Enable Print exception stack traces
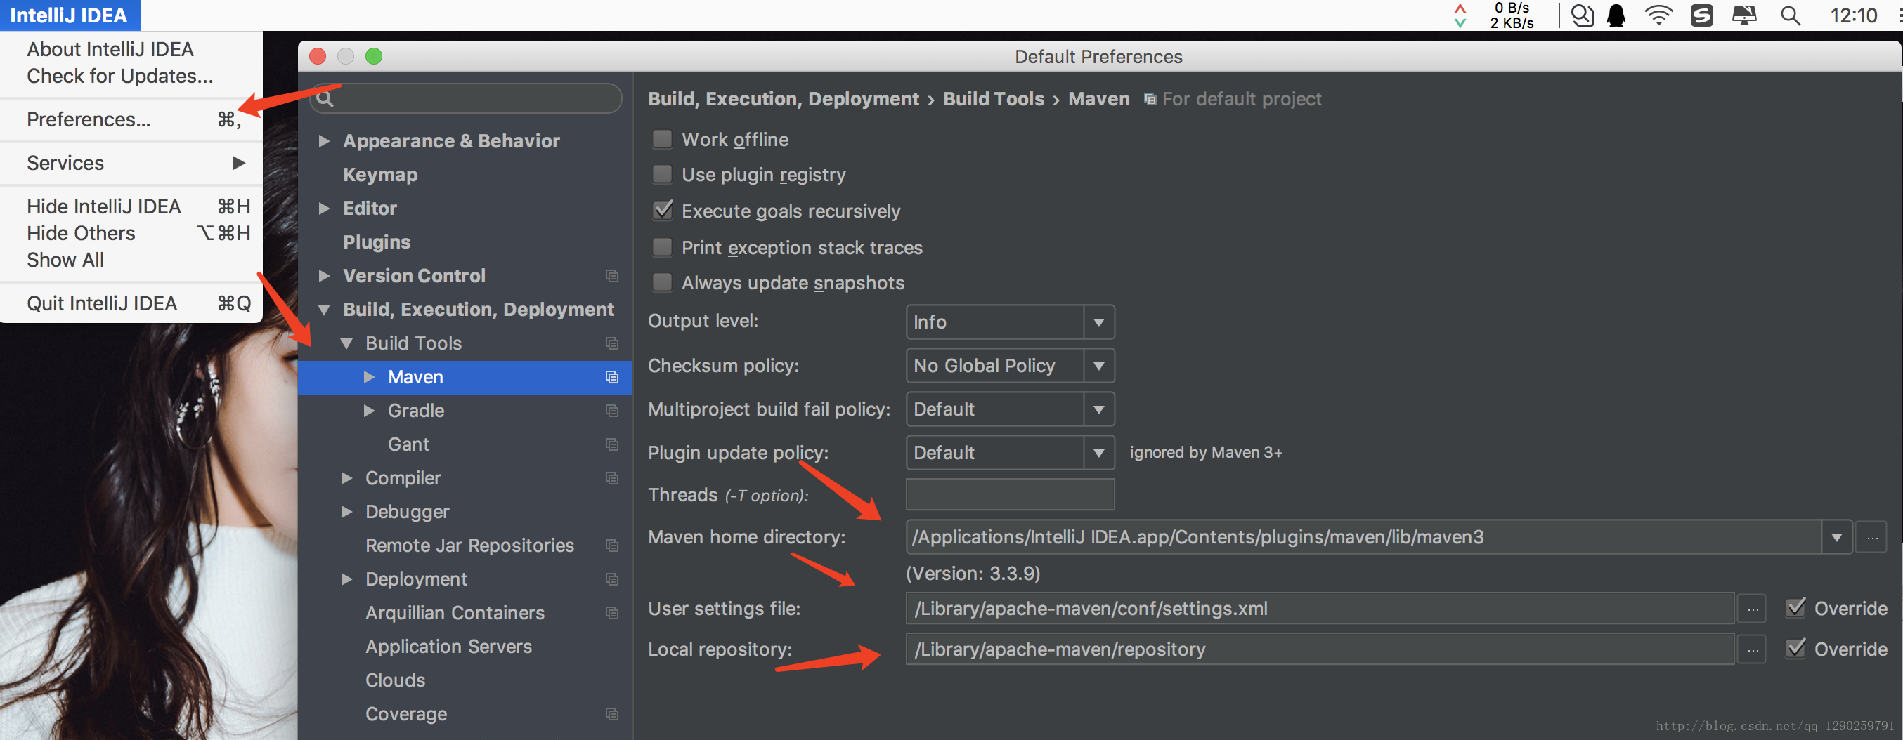Screen dimensions: 1903x740 point(663,247)
